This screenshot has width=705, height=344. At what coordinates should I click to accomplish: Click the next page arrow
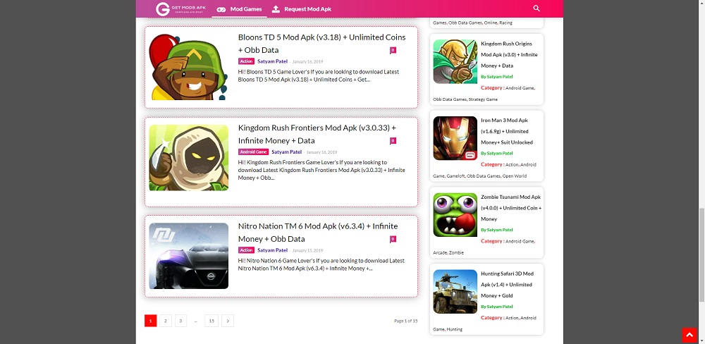(227, 321)
